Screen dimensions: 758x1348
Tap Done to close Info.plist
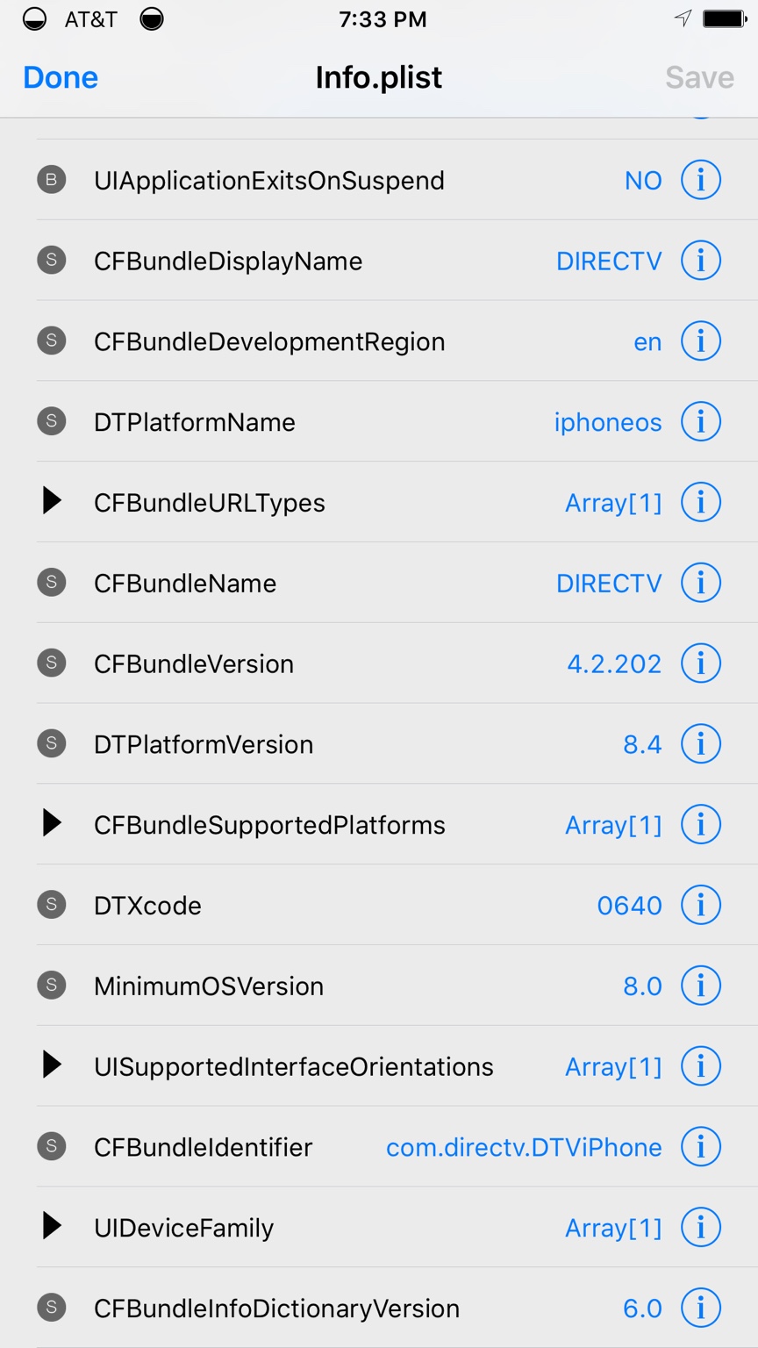coord(61,77)
